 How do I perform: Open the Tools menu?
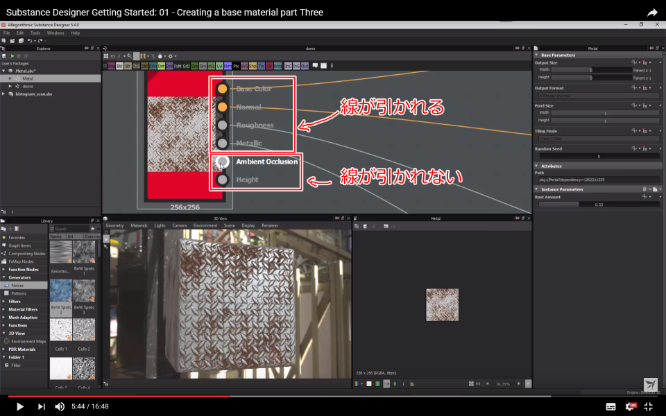tap(35, 33)
